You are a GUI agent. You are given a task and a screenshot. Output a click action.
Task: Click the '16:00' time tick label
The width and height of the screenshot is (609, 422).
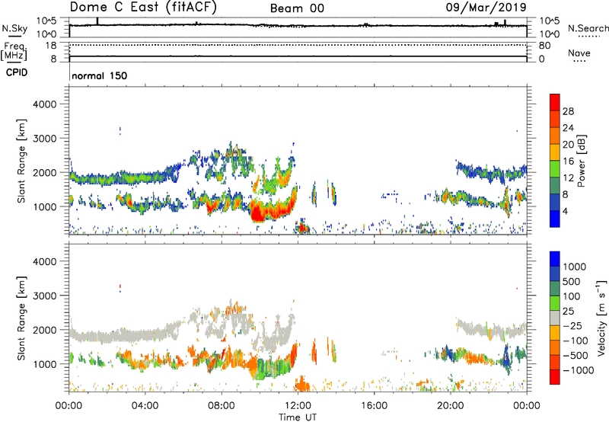tap(374, 406)
